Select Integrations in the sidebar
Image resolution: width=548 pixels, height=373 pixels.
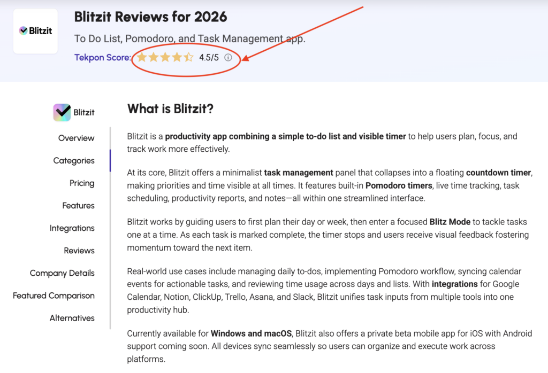[x=72, y=228]
